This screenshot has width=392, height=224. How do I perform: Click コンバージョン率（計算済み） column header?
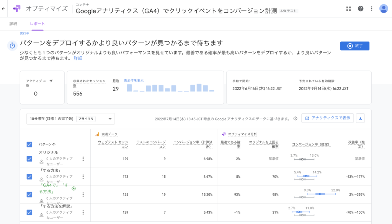pyautogui.click(x=193, y=144)
